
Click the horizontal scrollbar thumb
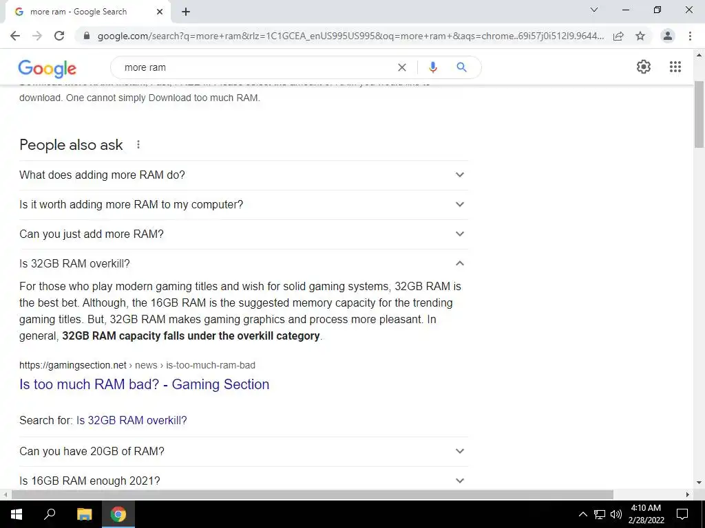312,494
